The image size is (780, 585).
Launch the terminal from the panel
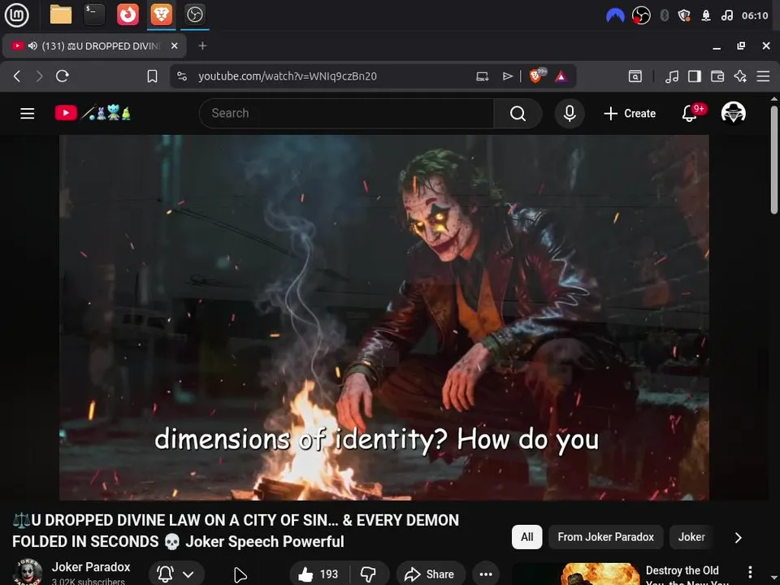click(x=94, y=15)
